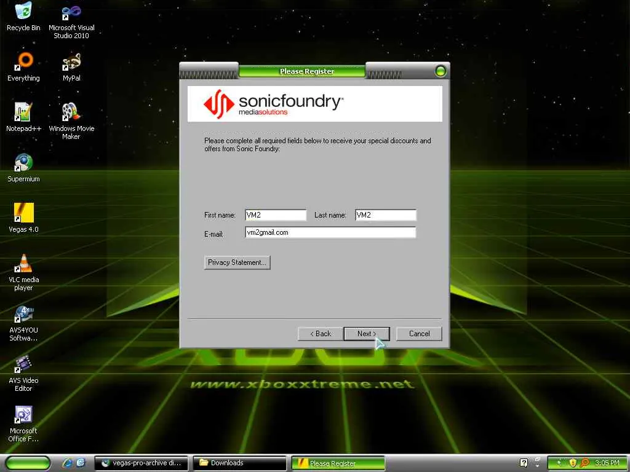
Task: Select the MyPal browser shortcut
Action: [71, 67]
